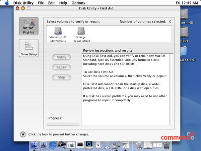The width and height of the screenshot is (201, 151).
Task: Open System Preferences from the Dock
Action: (71, 145)
